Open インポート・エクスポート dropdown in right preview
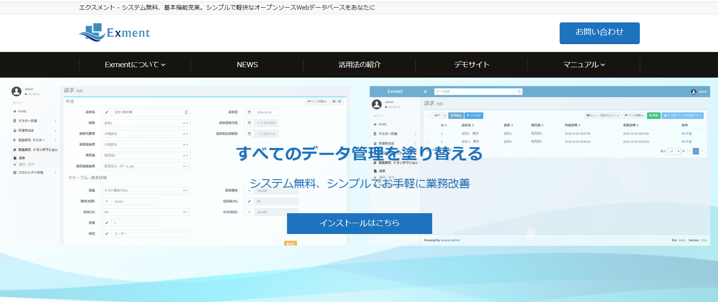This screenshot has height=302, width=718. tap(682, 115)
